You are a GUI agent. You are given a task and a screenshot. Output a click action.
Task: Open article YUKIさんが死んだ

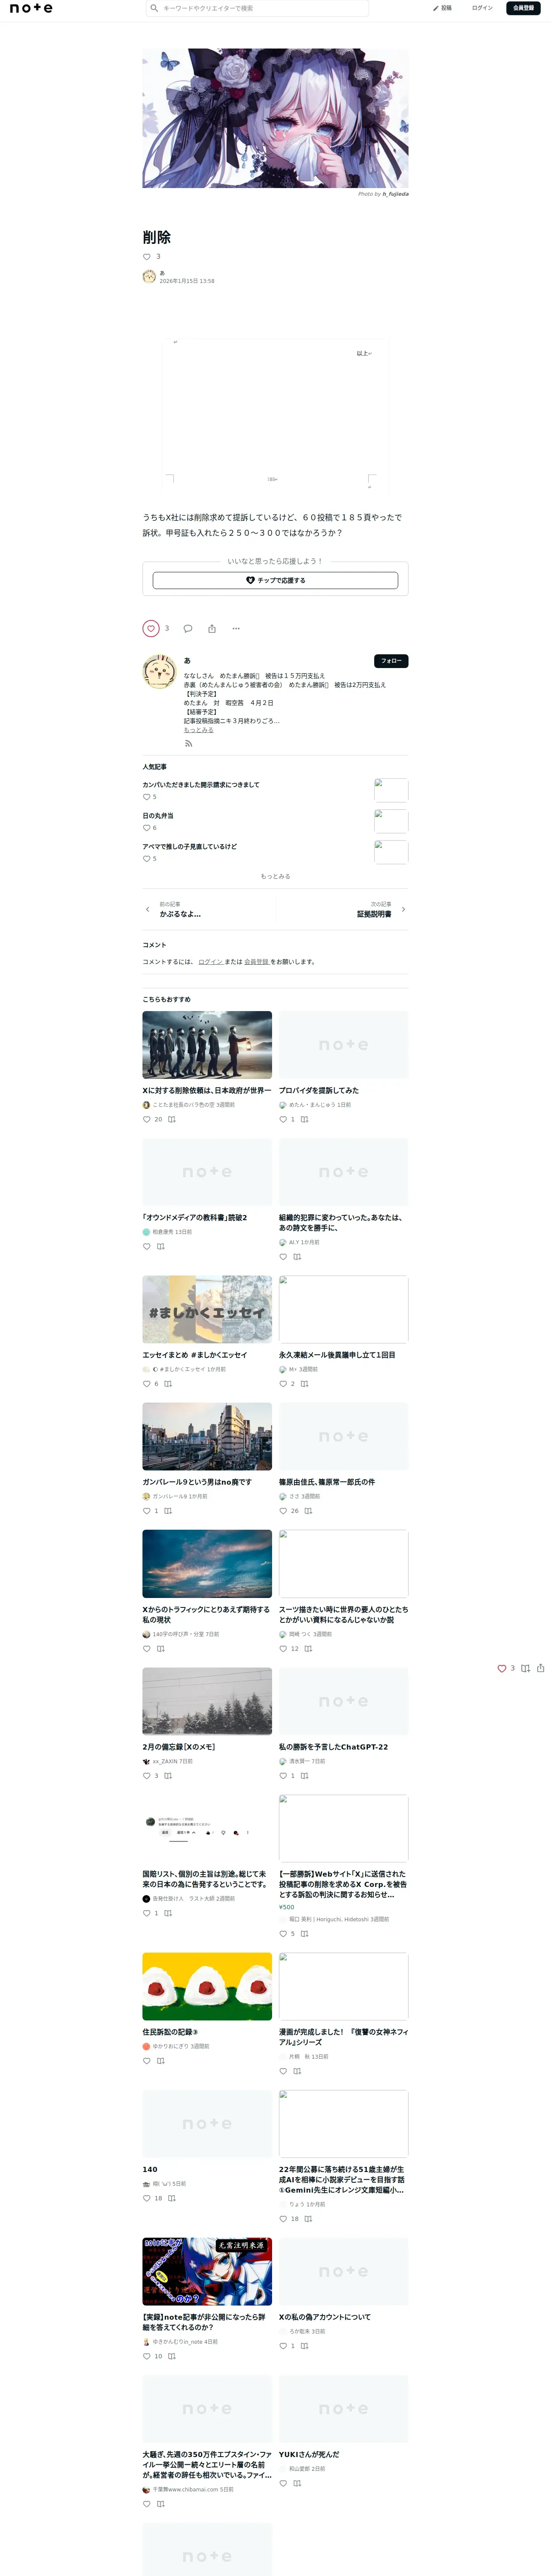click(309, 2454)
